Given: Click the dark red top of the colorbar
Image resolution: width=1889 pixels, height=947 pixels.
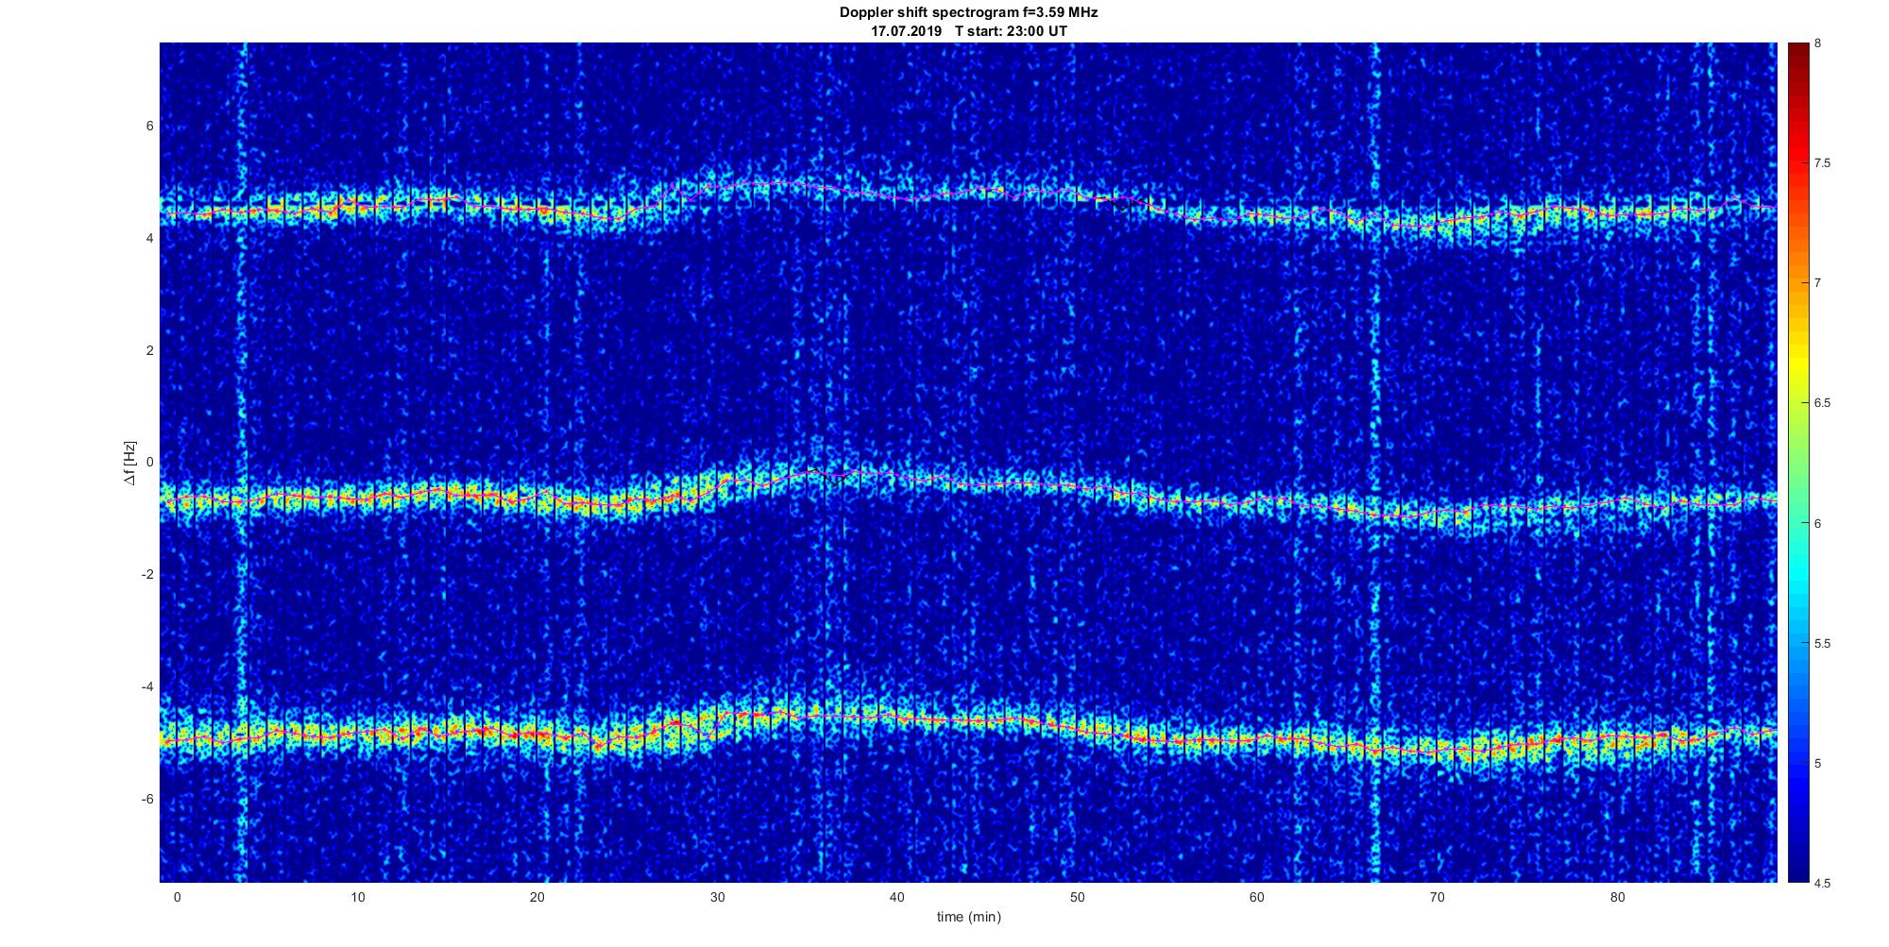Looking at the screenshot, I should coord(1797,52).
